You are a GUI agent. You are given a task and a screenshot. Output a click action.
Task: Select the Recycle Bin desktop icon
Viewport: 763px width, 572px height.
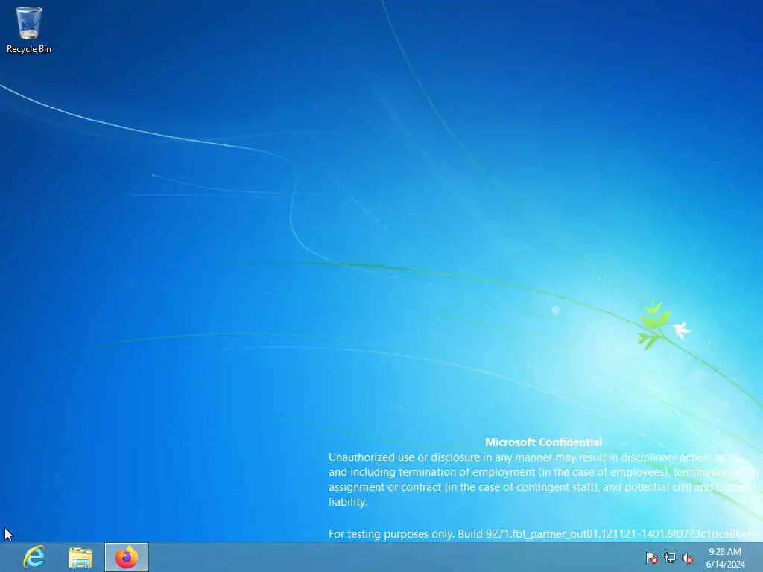[x=29, y=30]
